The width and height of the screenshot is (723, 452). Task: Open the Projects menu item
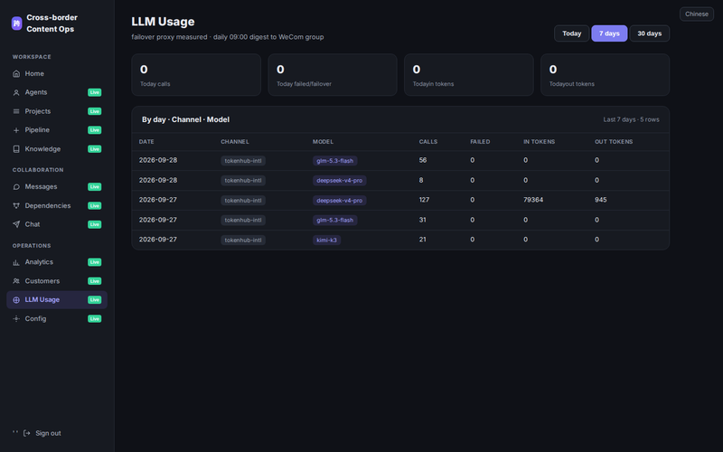(x=57, y=111)
